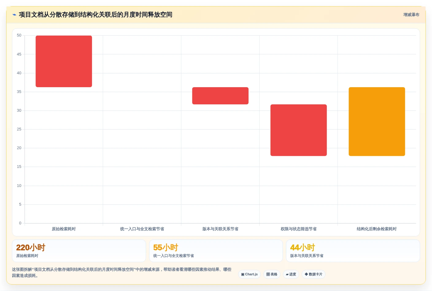Image resolution: width=432 pixels, height=291 pixels.
Task: Click the x-axis label 原始检索耗时
Action: [64, 229]
